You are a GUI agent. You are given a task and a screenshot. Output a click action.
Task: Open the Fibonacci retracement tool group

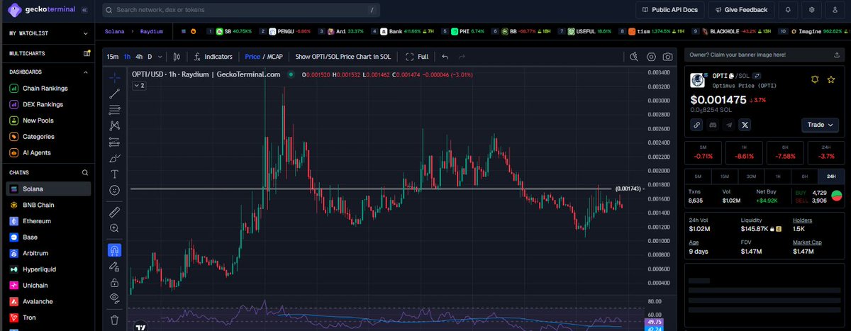coord(114,109)
